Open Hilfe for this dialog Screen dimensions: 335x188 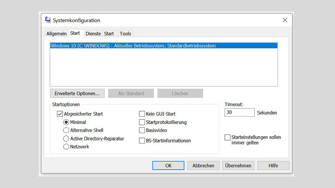[273, 166]
